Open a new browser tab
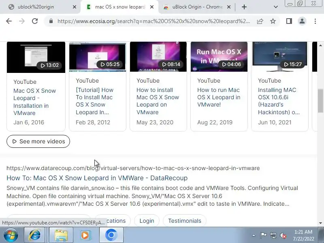 pyautogui.click(x=244, y=7)
